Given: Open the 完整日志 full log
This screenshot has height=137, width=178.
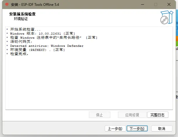Looking at the screenshot, I should click(158, 115).
